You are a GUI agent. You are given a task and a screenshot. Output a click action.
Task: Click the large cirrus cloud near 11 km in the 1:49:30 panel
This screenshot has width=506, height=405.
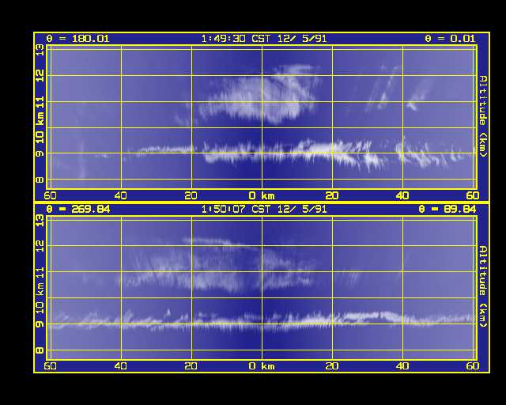pyautogui.click(x=259, y=97)
